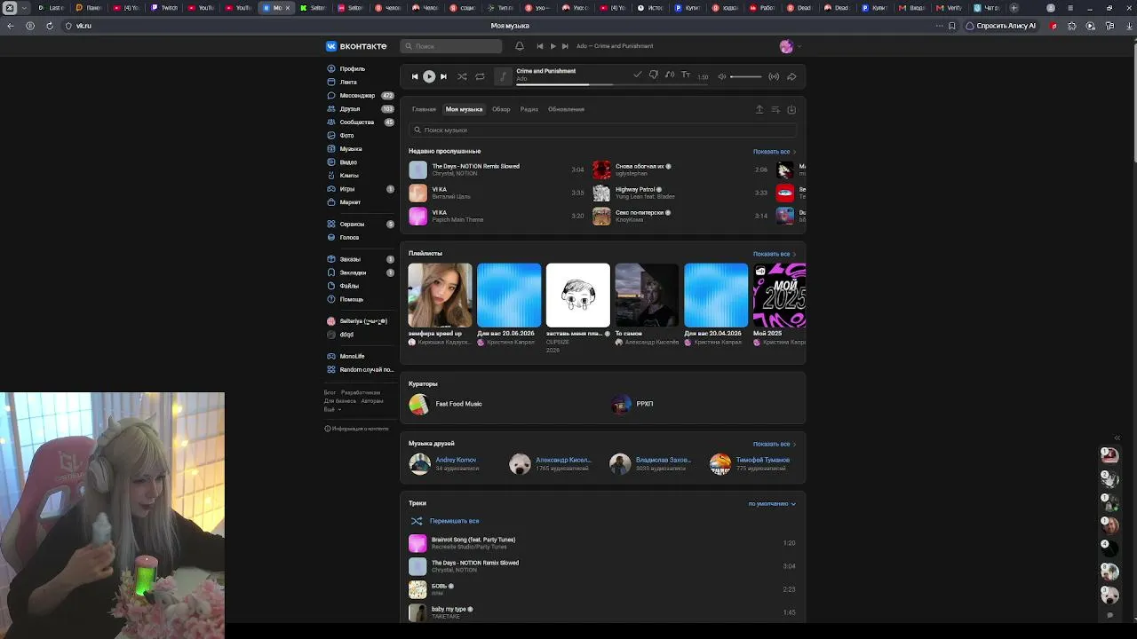
Task: Open the Обзор tab
Action: pos(501,109)
